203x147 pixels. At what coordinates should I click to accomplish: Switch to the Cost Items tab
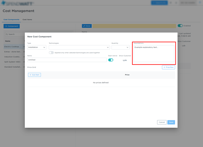click(x=27, y=20)
